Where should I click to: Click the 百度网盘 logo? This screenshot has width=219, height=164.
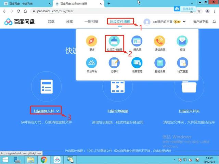pyautogui.click(x=20, y=22)
